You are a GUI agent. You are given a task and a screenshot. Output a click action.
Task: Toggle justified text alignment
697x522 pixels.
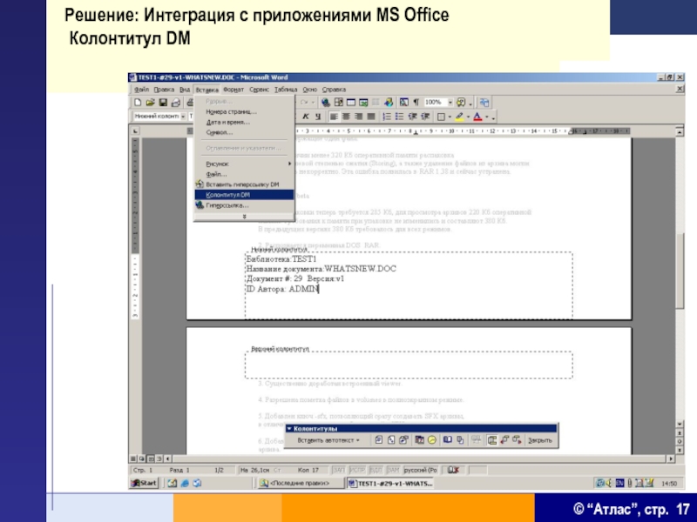click(371, 117)
